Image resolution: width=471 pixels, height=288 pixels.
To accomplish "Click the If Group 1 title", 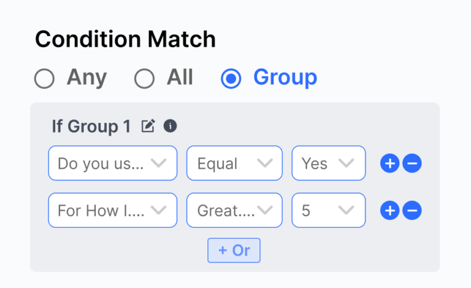I will tap(91, 126).
